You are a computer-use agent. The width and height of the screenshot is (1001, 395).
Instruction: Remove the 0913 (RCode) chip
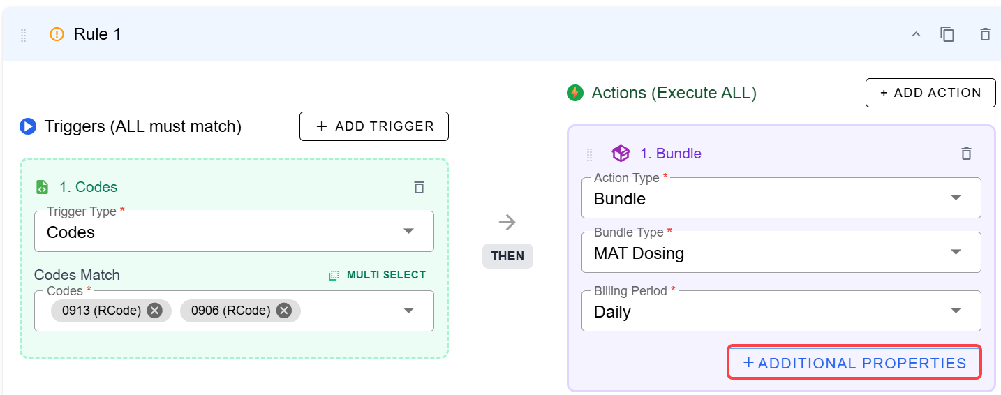coord(155,311)
